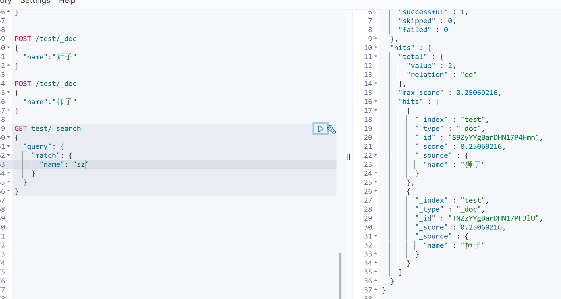Collapse the body of the 狮子 POST request
The height and width of the screenshot is (299, 561).
pos(9,47)
